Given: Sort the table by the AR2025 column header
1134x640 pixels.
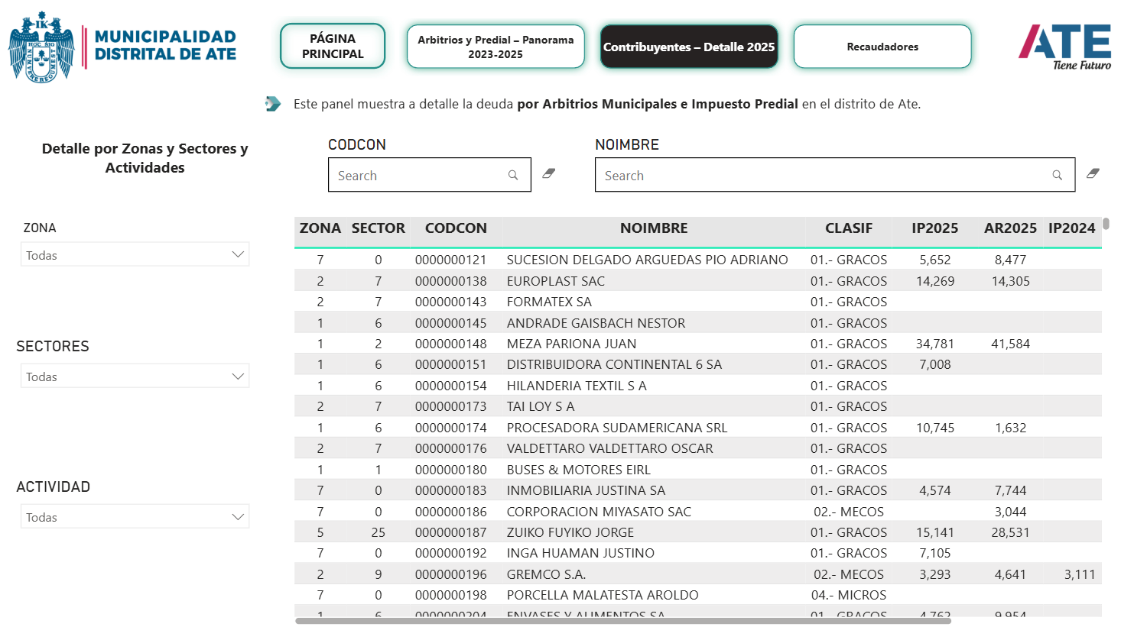Looking at the screenshot, I should pos(1010,228).
